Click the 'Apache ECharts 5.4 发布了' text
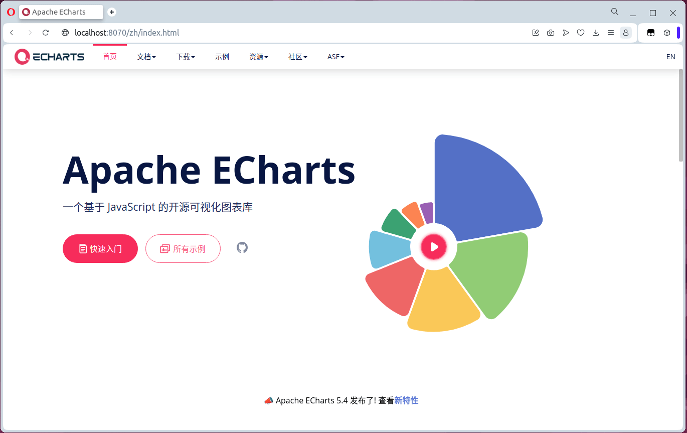 [x=326, y=400]
